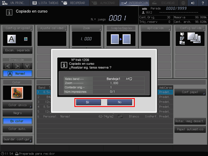The width and height of the screenshot is (208, 156).
Task: Click the simplex-to-simplex pages icon
Action: (x=121, y=39)
